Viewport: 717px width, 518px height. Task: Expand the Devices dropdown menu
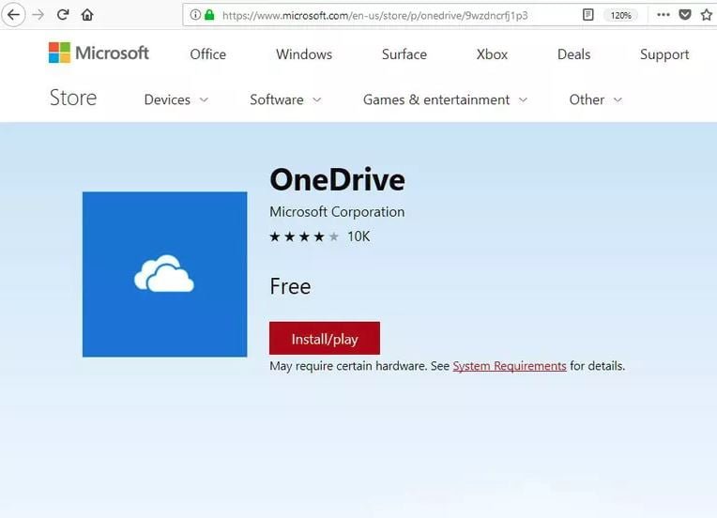[175, 99]
